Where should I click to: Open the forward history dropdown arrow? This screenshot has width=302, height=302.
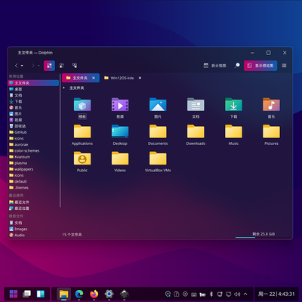click(39, 66)
